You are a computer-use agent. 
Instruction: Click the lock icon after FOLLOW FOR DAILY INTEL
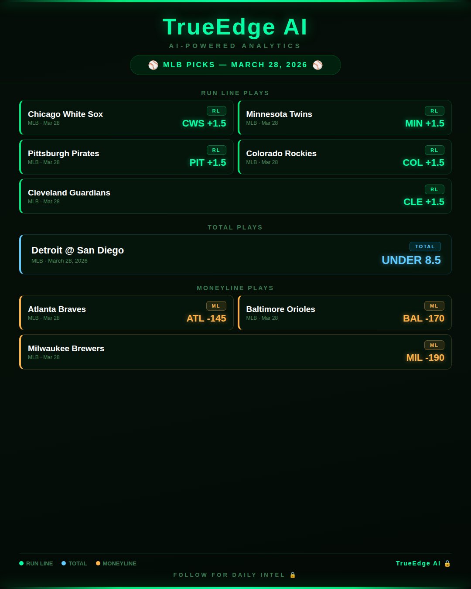(x=293, y=575)
